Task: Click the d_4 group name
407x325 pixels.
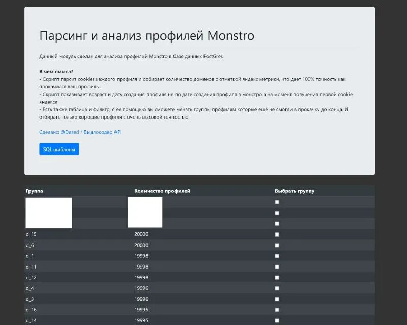Action: click(30, 288)
